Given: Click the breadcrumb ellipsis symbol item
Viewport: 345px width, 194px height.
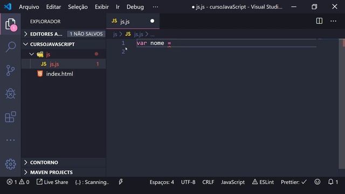Looking at the screenshot, I should [153, 34].
